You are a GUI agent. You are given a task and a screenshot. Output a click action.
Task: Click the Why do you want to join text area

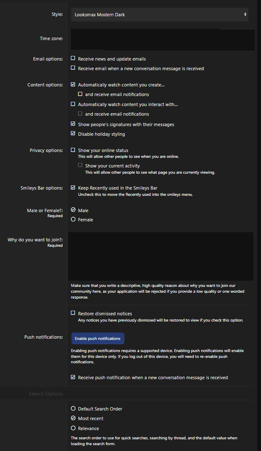coord(161,256)
